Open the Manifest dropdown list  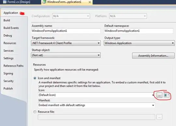pos(96,105)
